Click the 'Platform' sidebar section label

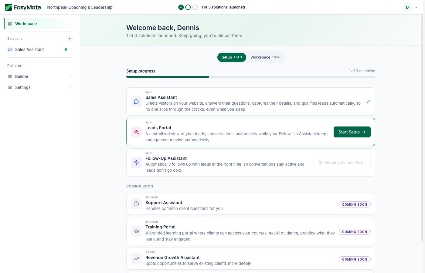click(x=14, y=66)
